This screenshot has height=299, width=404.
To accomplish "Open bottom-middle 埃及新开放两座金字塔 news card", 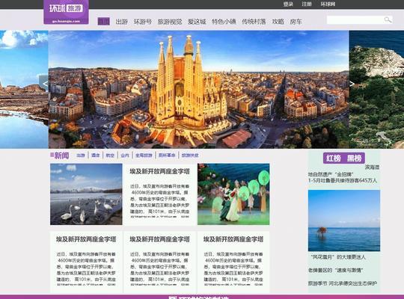I will pos(160,262).
